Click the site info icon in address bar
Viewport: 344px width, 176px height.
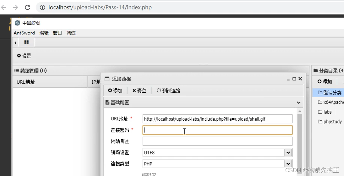pos(42,8)
